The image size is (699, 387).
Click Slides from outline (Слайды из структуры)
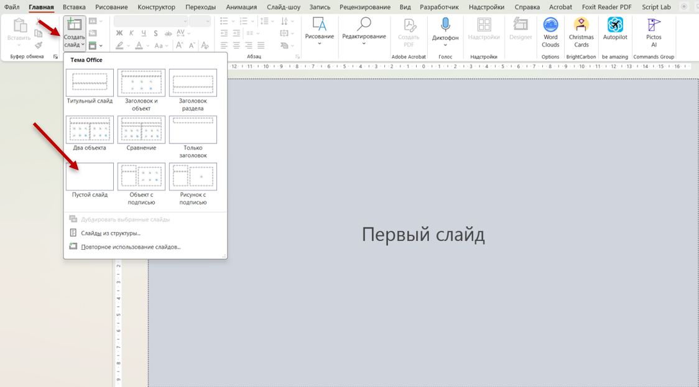click(110, 234)
